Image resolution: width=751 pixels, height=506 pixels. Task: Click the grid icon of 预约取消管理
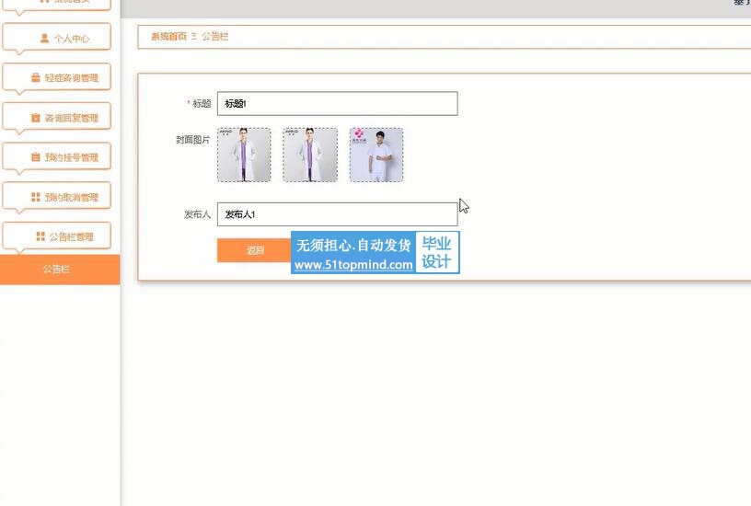(x=36, y=197)
